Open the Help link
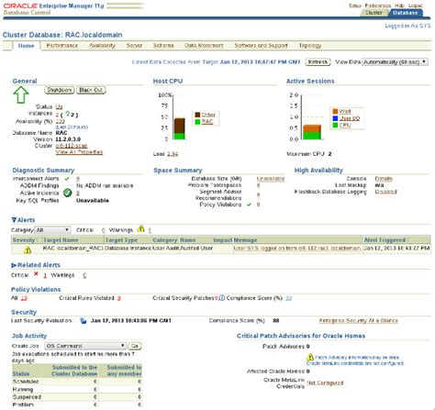The height and width of the screenshot is (410, 435). coord(399,6)
